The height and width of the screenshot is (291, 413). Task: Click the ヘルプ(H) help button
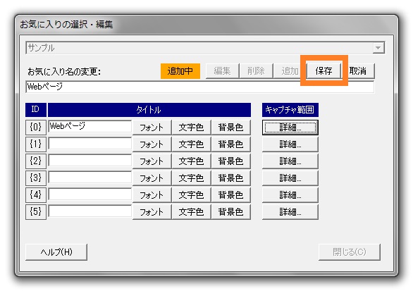56,252
